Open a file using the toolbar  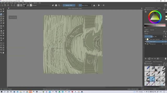5,5
